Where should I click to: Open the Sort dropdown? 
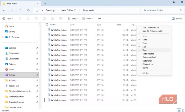coord(73,19)
